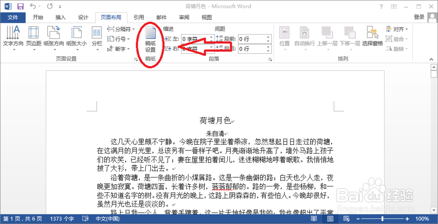Decrease 段后 spacing with down stepper
Viewport: 438px width, 224px height.
point(268,51)
